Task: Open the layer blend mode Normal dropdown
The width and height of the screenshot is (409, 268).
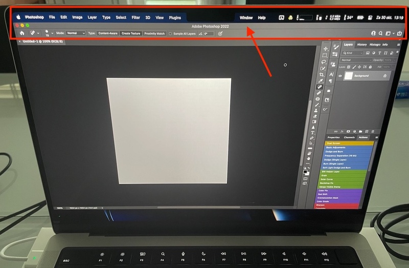Action: click(356, 60)
